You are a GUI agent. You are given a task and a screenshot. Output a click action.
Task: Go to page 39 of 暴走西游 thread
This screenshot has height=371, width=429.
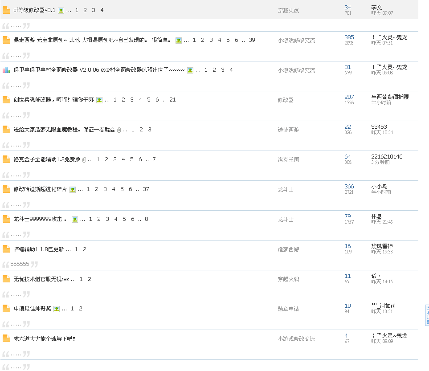click(x=252, y=40)
